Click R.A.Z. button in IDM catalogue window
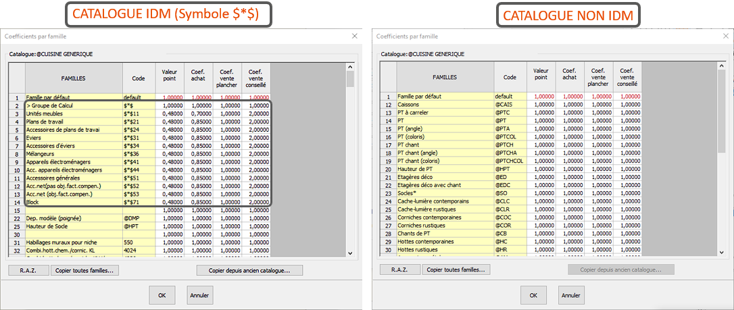Image resolution: width=734 pixels, height=310 pixels. pyautogui.click(x=28, y=270)
